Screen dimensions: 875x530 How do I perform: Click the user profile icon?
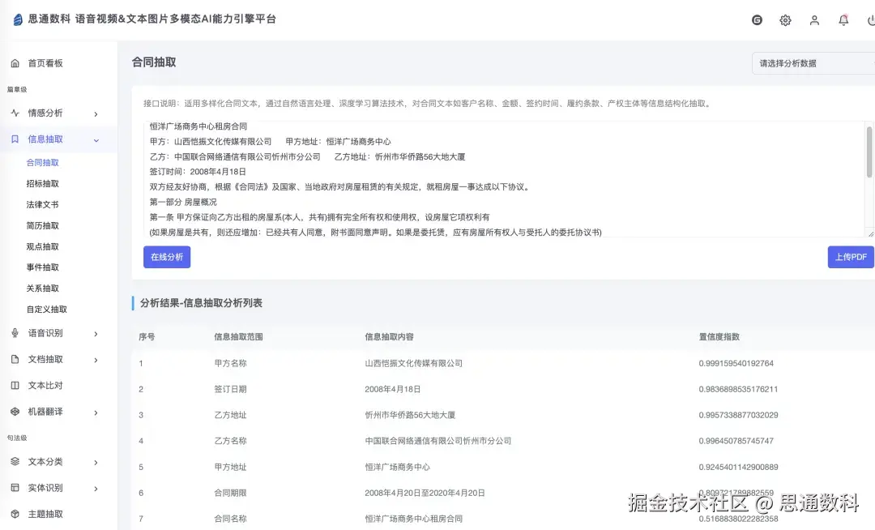[x=814, y=19]
